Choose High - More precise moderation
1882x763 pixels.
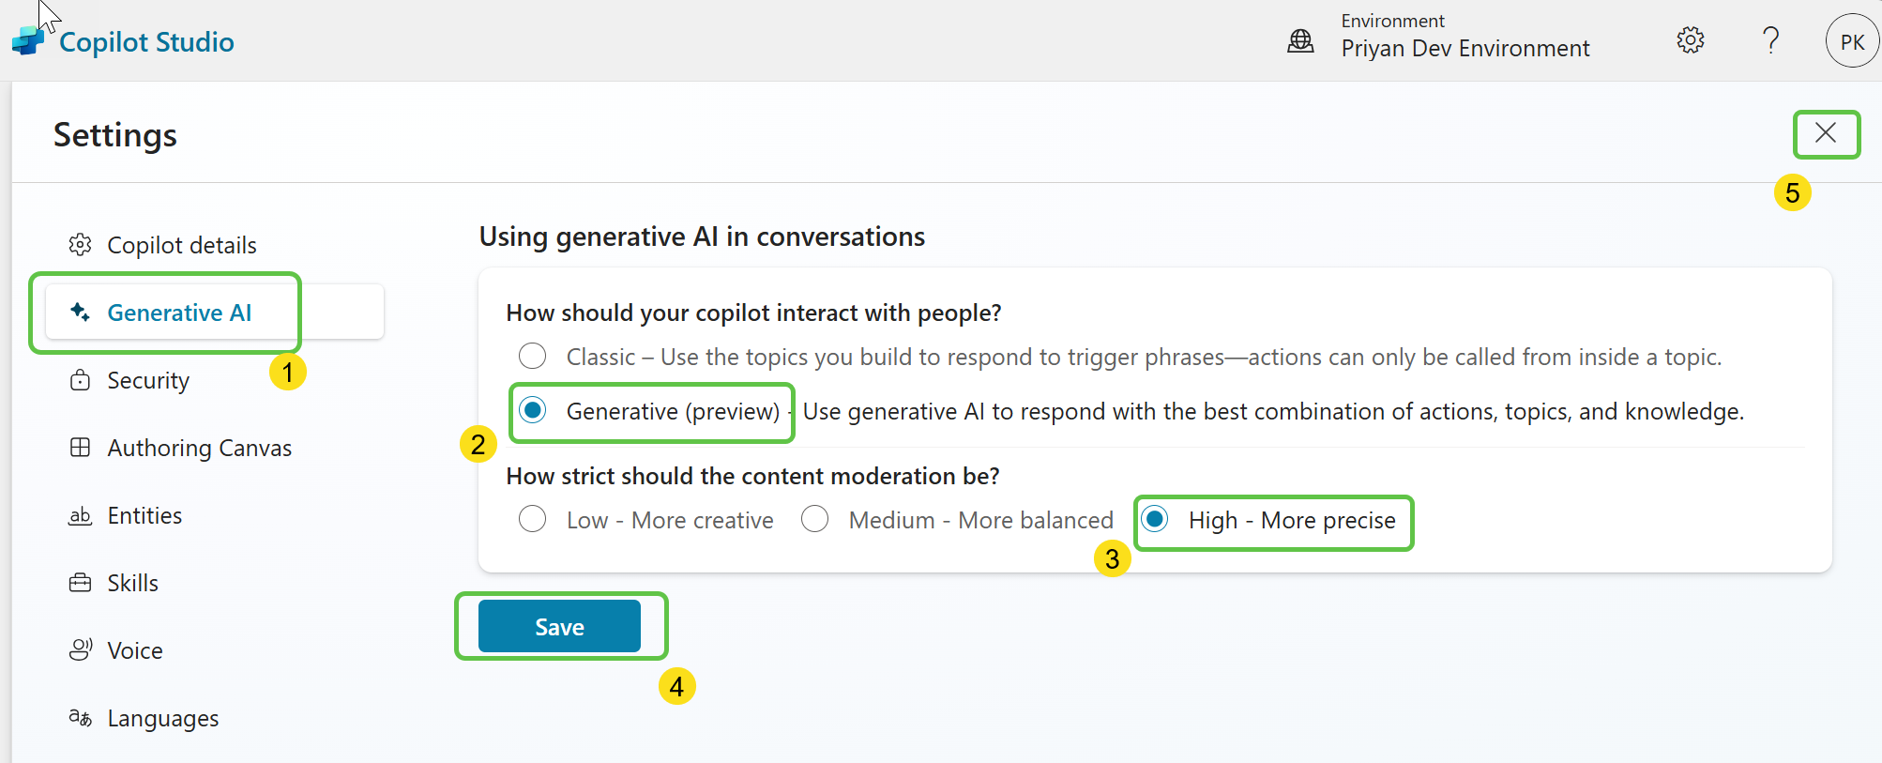[x=1155, y=519]
